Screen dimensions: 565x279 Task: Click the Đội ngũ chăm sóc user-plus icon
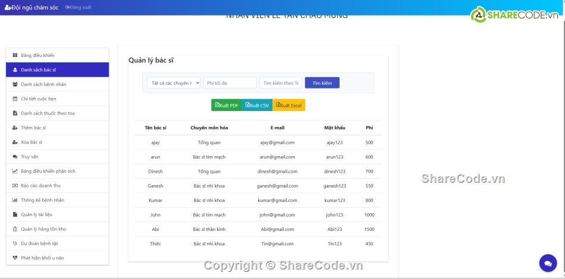point(8,8)
